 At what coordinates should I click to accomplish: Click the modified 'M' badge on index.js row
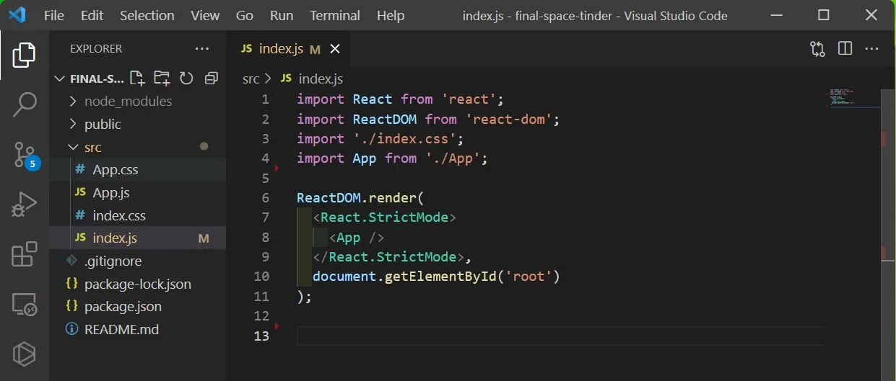point(204,238)
